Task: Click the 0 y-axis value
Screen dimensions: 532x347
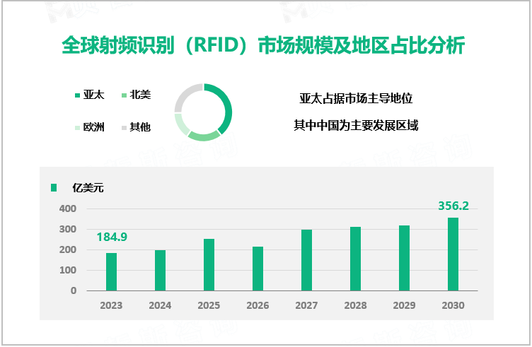Action: 74,290
